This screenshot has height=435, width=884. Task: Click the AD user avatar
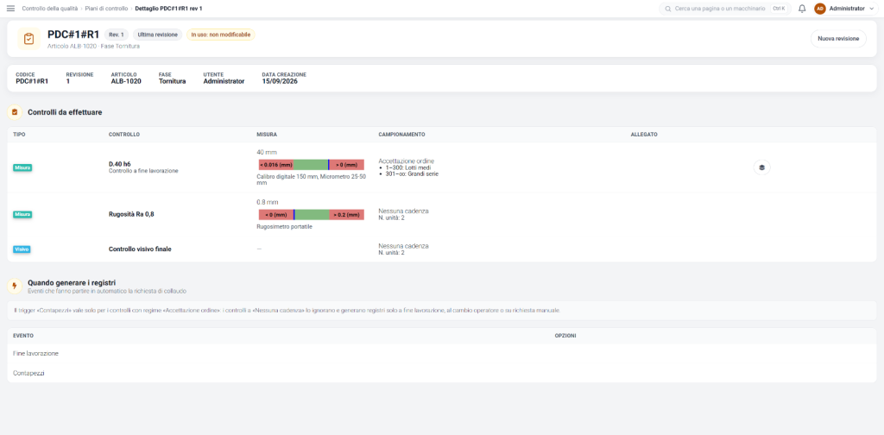pyautogui.click(x=820, y=9)
